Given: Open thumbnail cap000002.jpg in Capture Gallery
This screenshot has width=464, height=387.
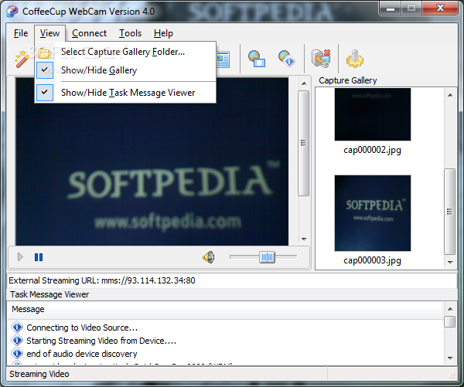Looking at the screenshot, I should coord(373,114).
